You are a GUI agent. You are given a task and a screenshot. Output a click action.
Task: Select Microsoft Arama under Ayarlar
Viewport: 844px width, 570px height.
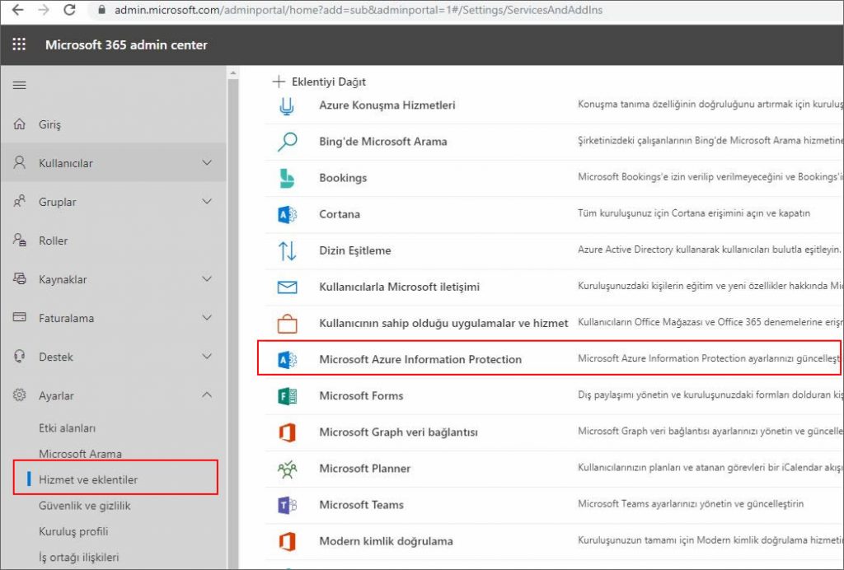(80, 454)
